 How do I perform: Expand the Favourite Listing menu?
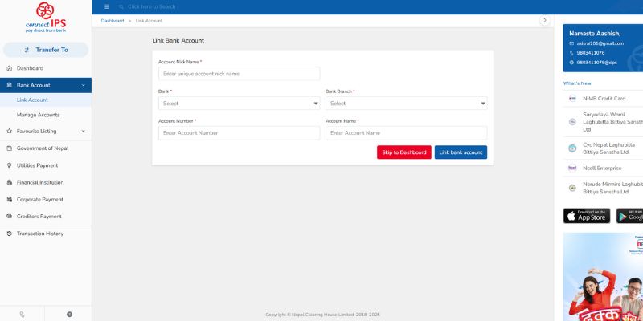pyautogui.click(x=46, y=131)
